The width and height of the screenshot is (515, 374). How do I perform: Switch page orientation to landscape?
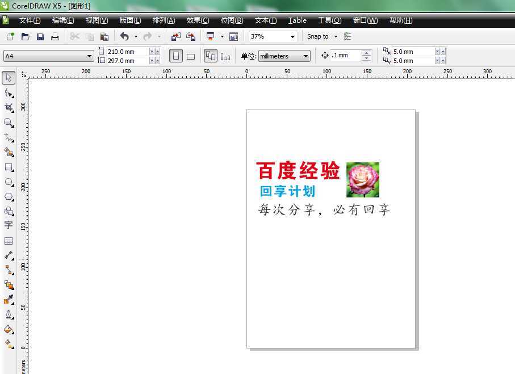[191, 56]
